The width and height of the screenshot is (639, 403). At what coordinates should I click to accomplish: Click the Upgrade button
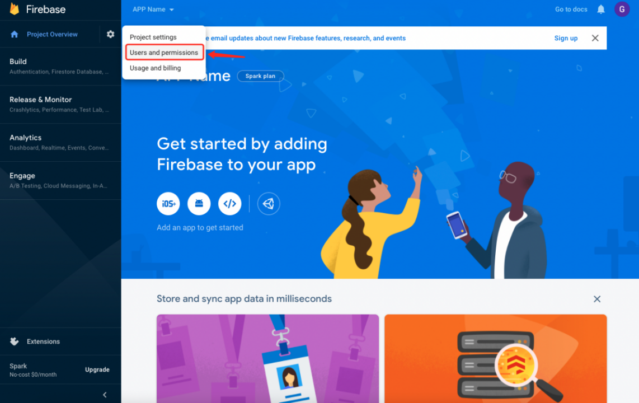(x=97, y=369)
